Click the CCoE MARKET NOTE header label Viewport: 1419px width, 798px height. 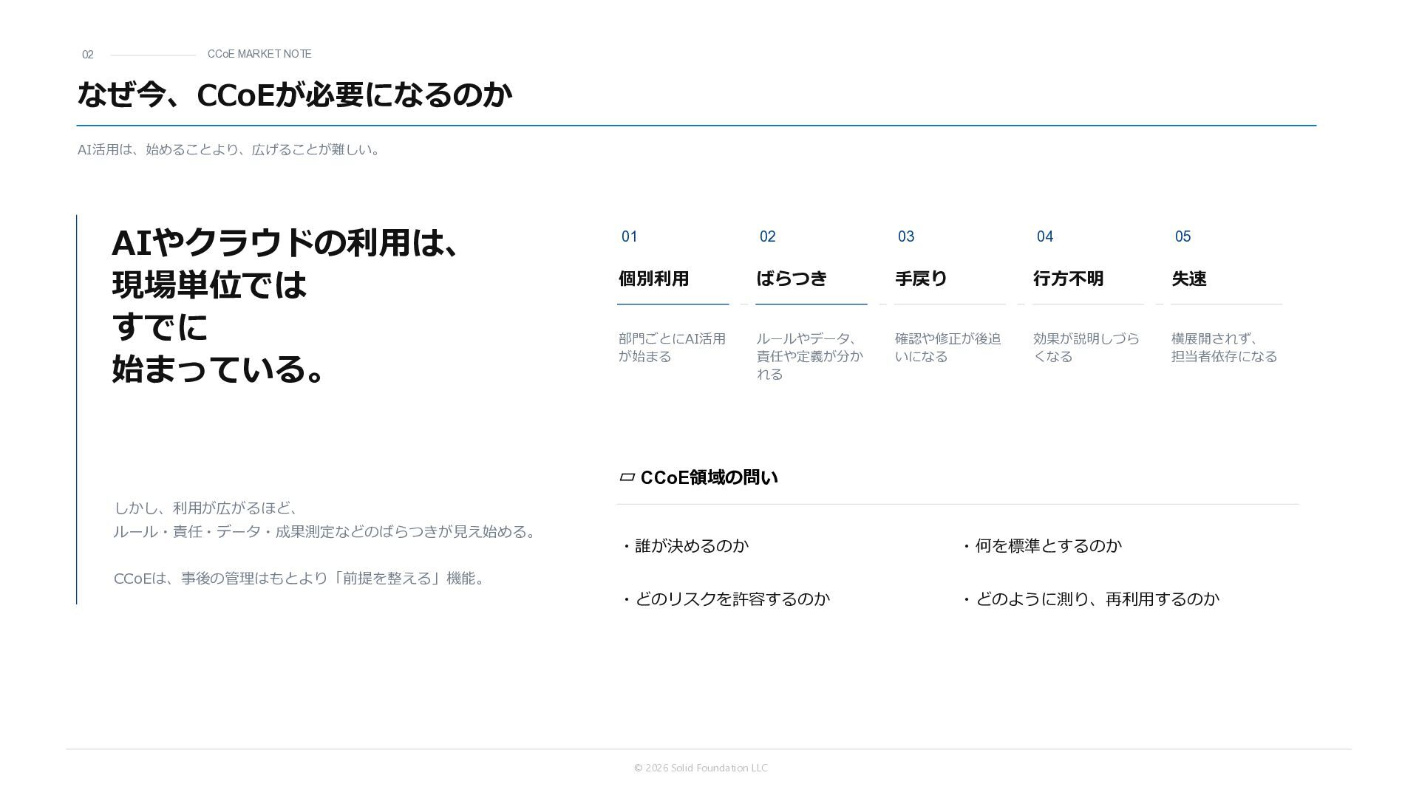coord(259,54)
